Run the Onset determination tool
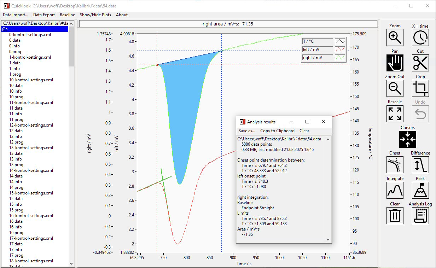The width and height of the screenshot is (436, 268). click(395, 165)
